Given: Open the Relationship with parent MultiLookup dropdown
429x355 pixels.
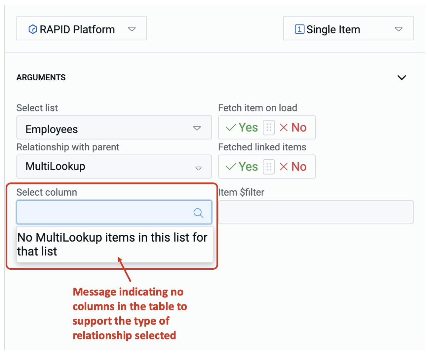Looking at the screenshot, I should (114, 167).
